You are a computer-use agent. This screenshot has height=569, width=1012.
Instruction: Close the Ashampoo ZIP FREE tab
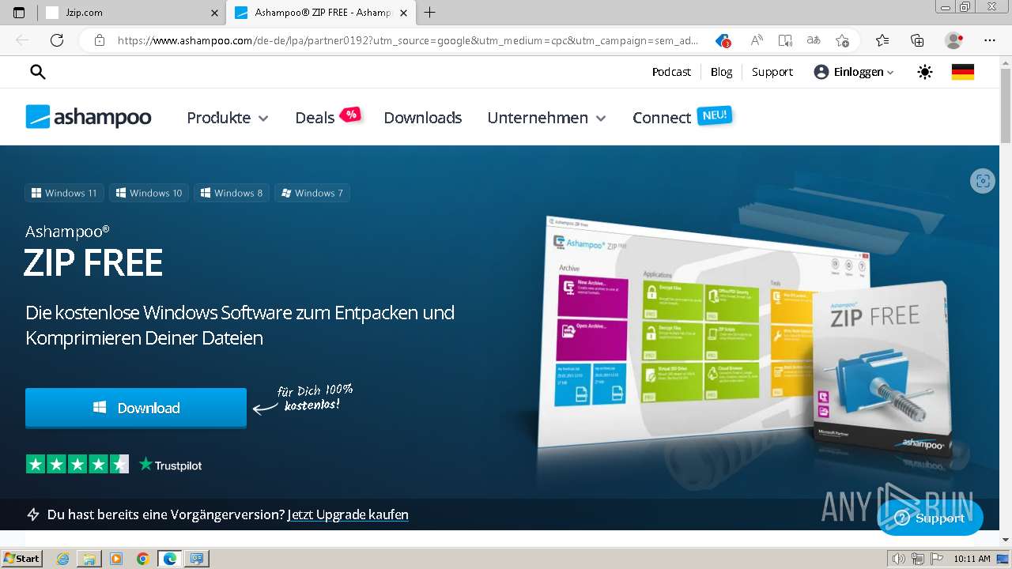coord(403,13)
